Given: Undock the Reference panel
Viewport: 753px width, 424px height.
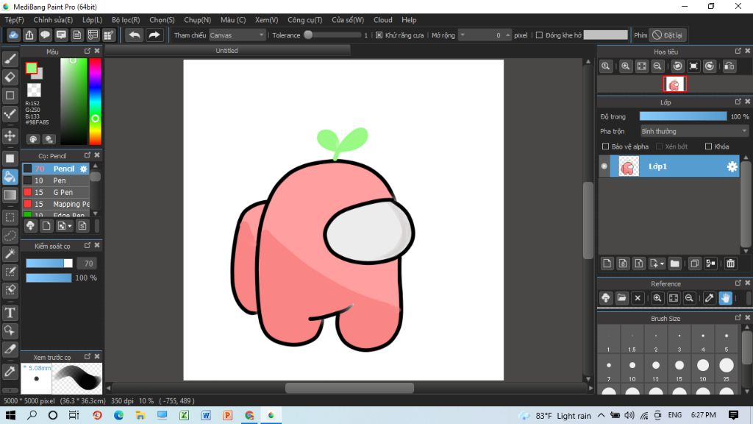Looking at the screenshot, I should (x=738, y=283).
